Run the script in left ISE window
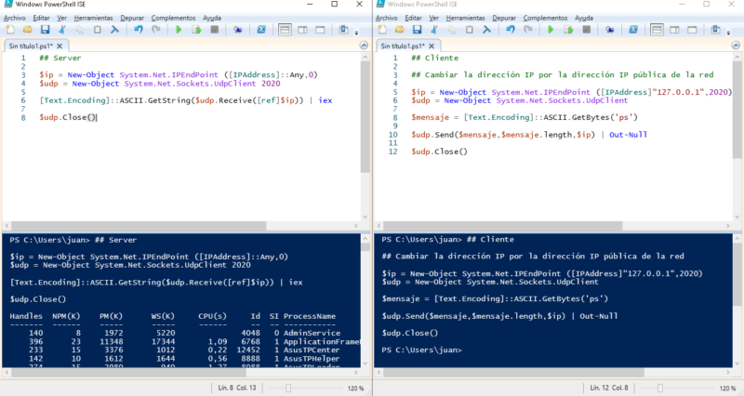This screenshot has width=744, height=396. [x=178, y=30]
